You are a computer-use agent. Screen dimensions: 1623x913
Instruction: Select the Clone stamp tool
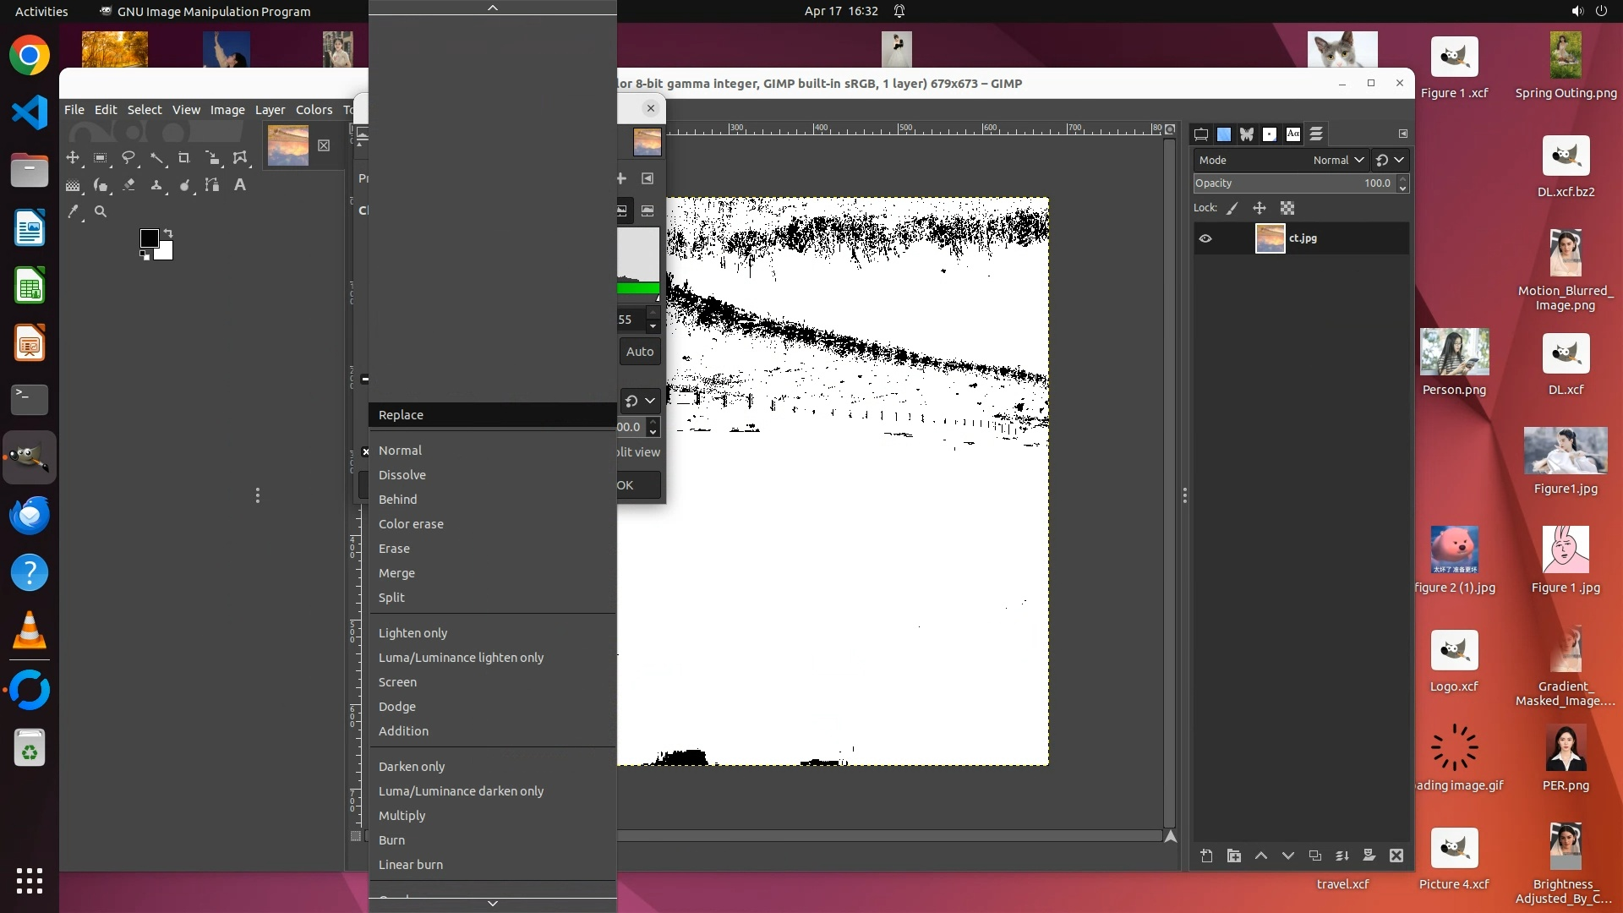point(156,185)
